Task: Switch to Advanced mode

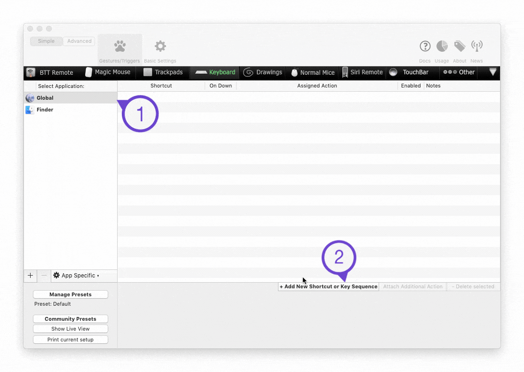Action: tap(79, 41)
